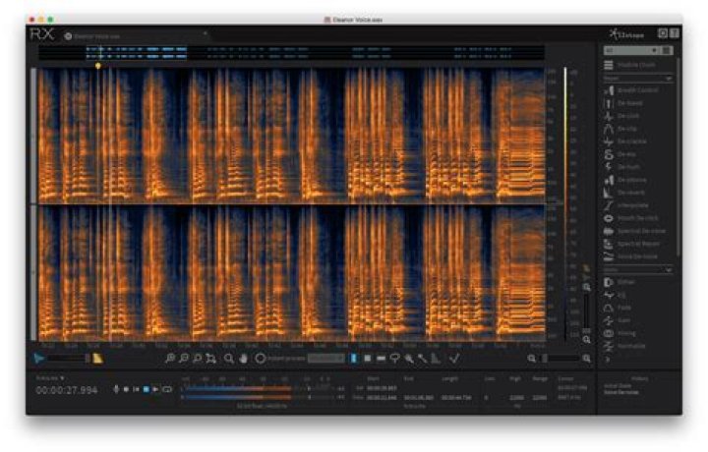Open the Breath Control module
The height and width of the screenshot is (452, 708).
point(631,90)
